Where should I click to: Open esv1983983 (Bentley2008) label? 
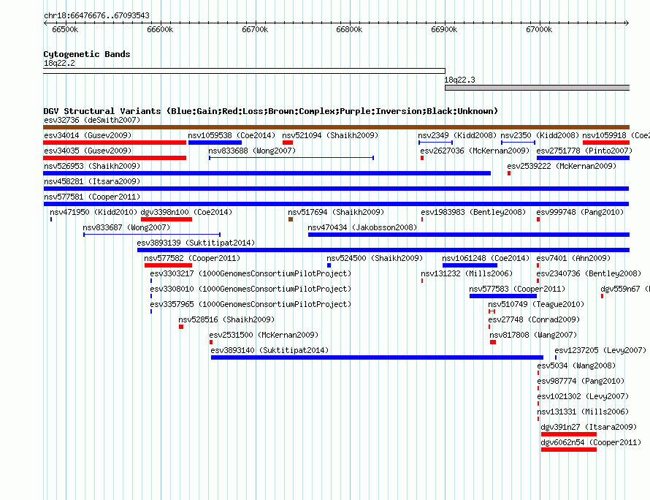473,212
